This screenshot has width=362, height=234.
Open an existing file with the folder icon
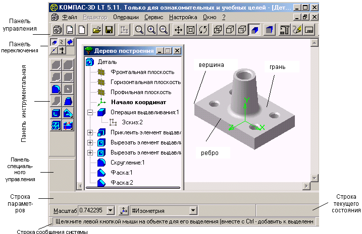[x=97, y=30]
